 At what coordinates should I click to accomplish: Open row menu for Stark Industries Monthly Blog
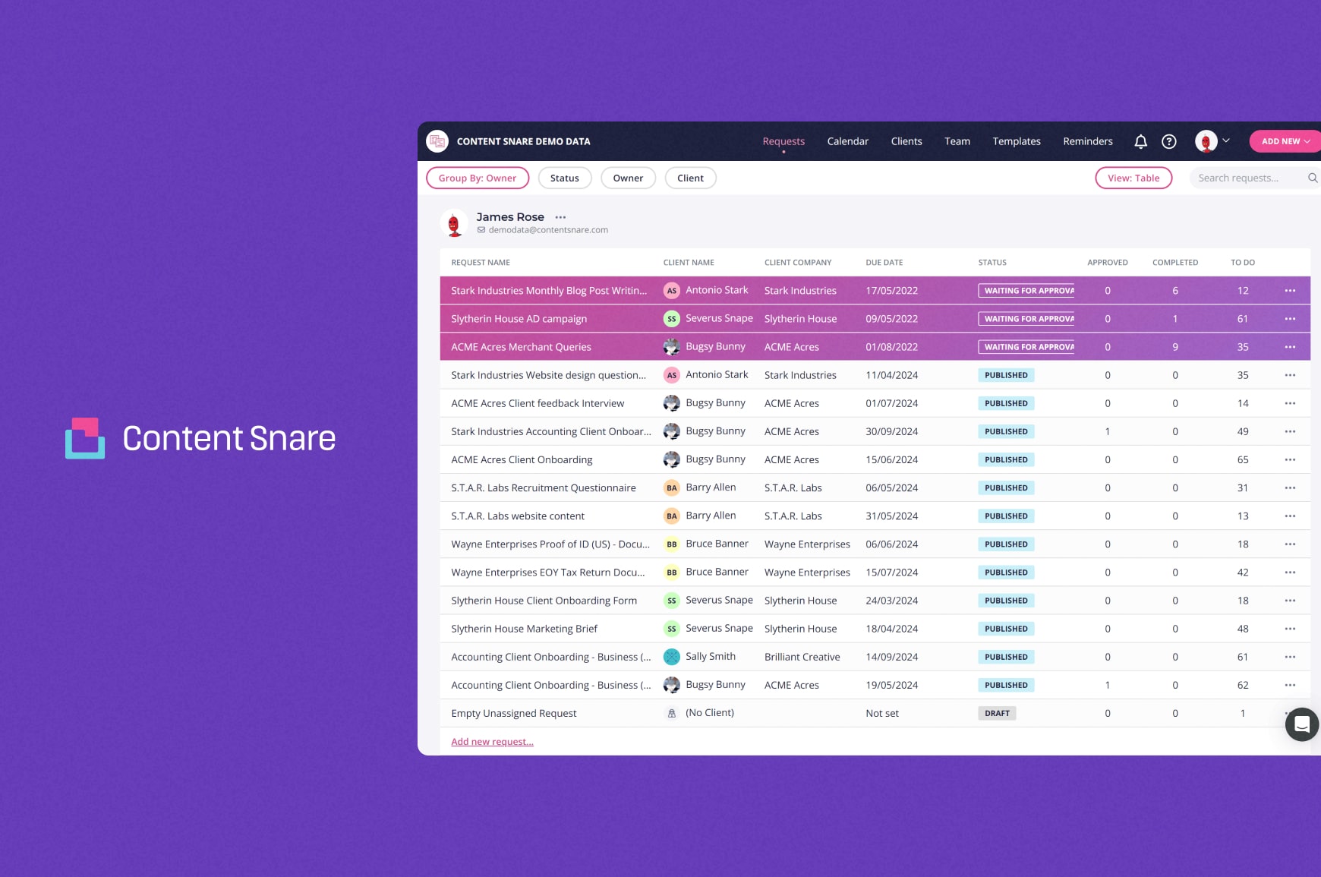tap(1290, 291)
